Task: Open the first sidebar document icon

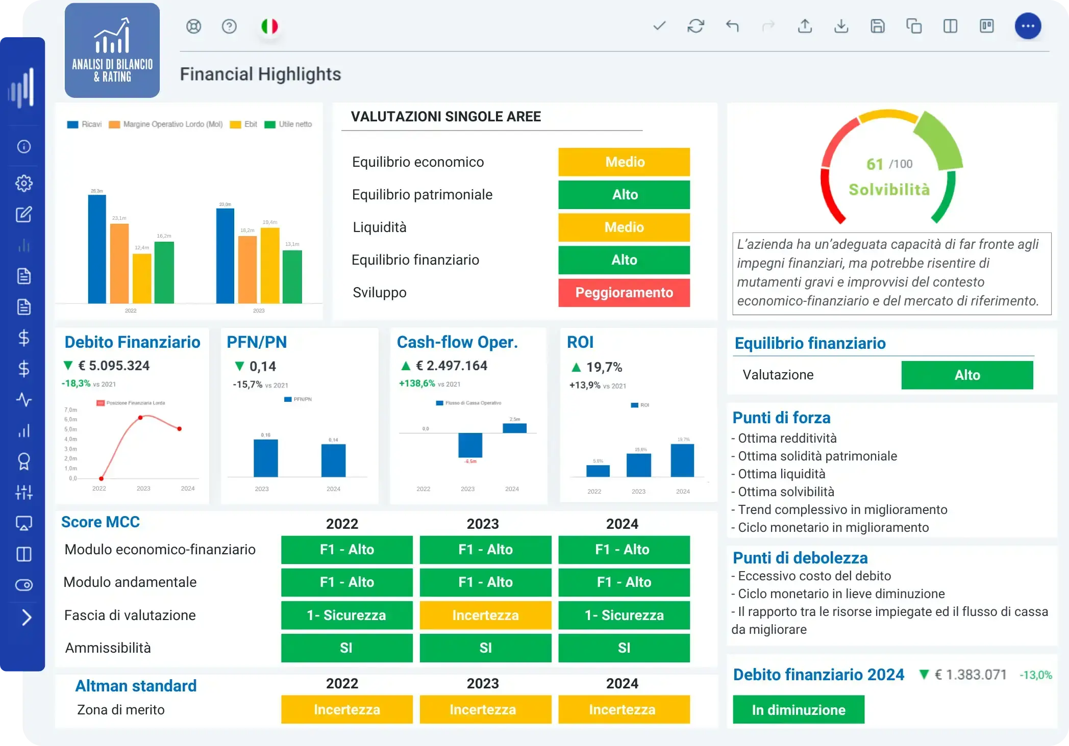Action: pos(24,276)
